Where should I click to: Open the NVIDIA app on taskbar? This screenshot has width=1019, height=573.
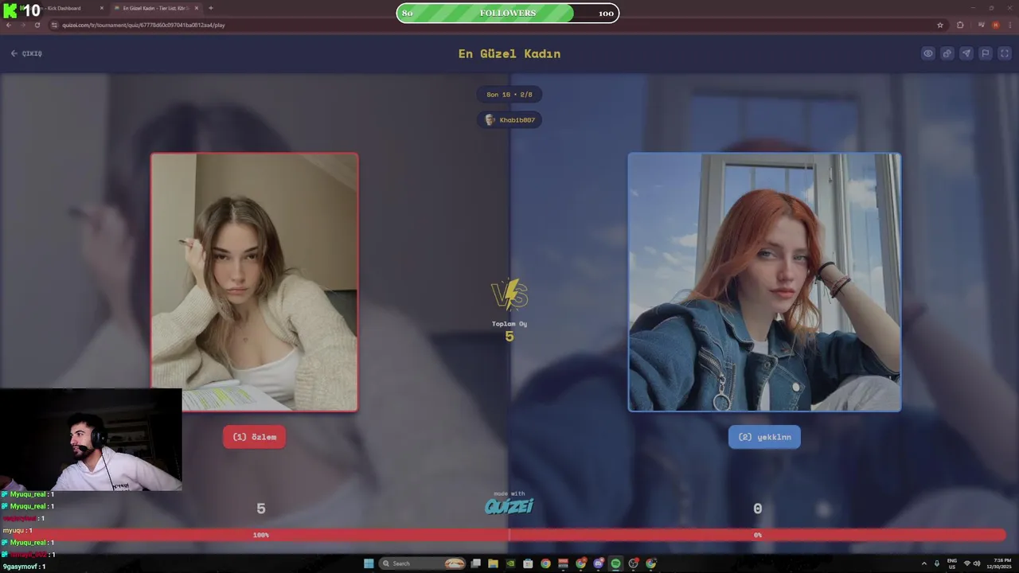(510, 563)
